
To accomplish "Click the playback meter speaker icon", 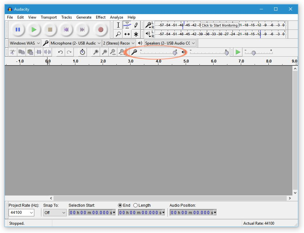I will point(148,34).
